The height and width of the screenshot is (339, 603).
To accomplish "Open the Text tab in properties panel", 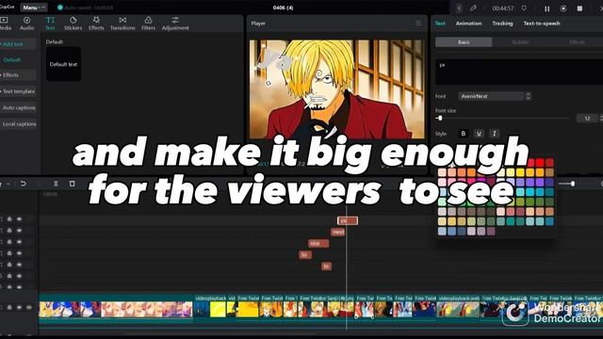I will [x=440, y=24].
